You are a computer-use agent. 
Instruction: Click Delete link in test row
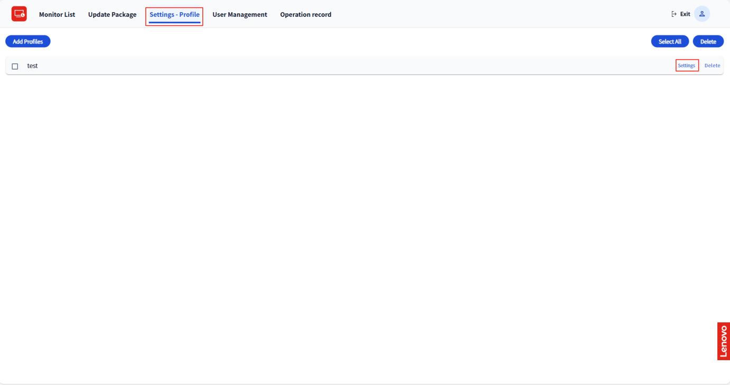coord(712,65)
